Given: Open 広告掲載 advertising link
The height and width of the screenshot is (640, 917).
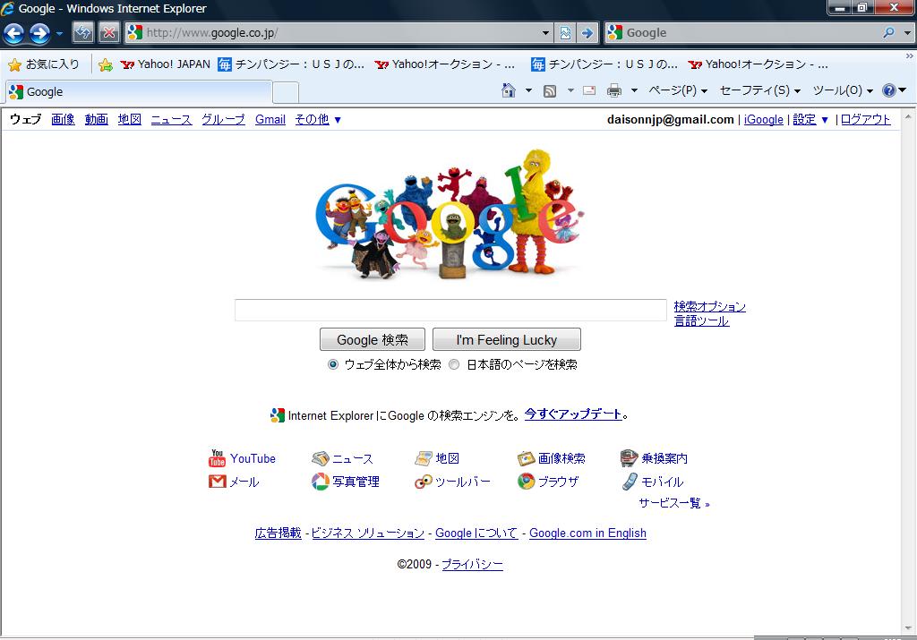Looking at the screenshot, I should (x=278, y=533).
